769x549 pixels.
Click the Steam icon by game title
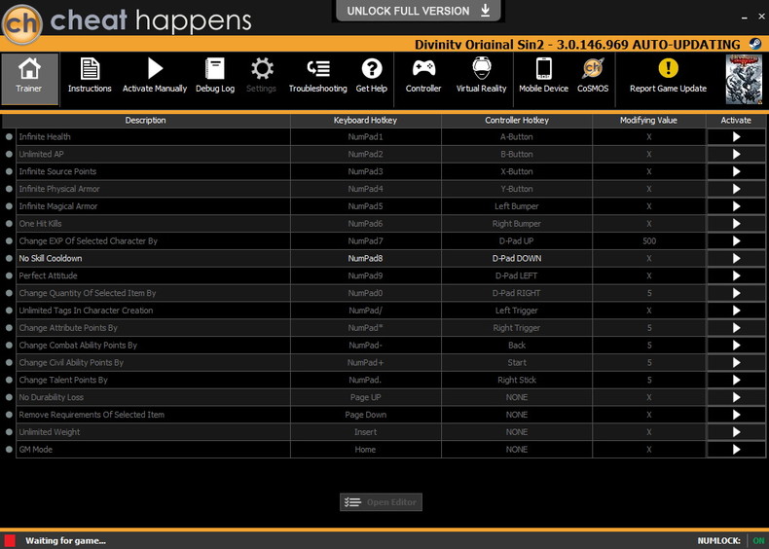pyautogui.click(x=755, y=44)
